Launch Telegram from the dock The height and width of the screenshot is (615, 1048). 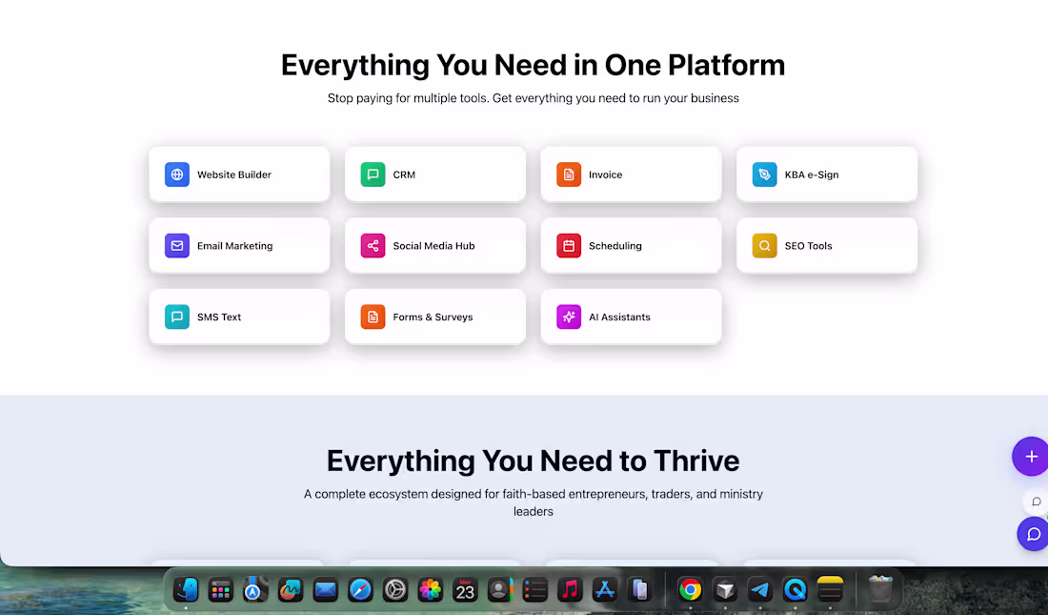(760, 590)
